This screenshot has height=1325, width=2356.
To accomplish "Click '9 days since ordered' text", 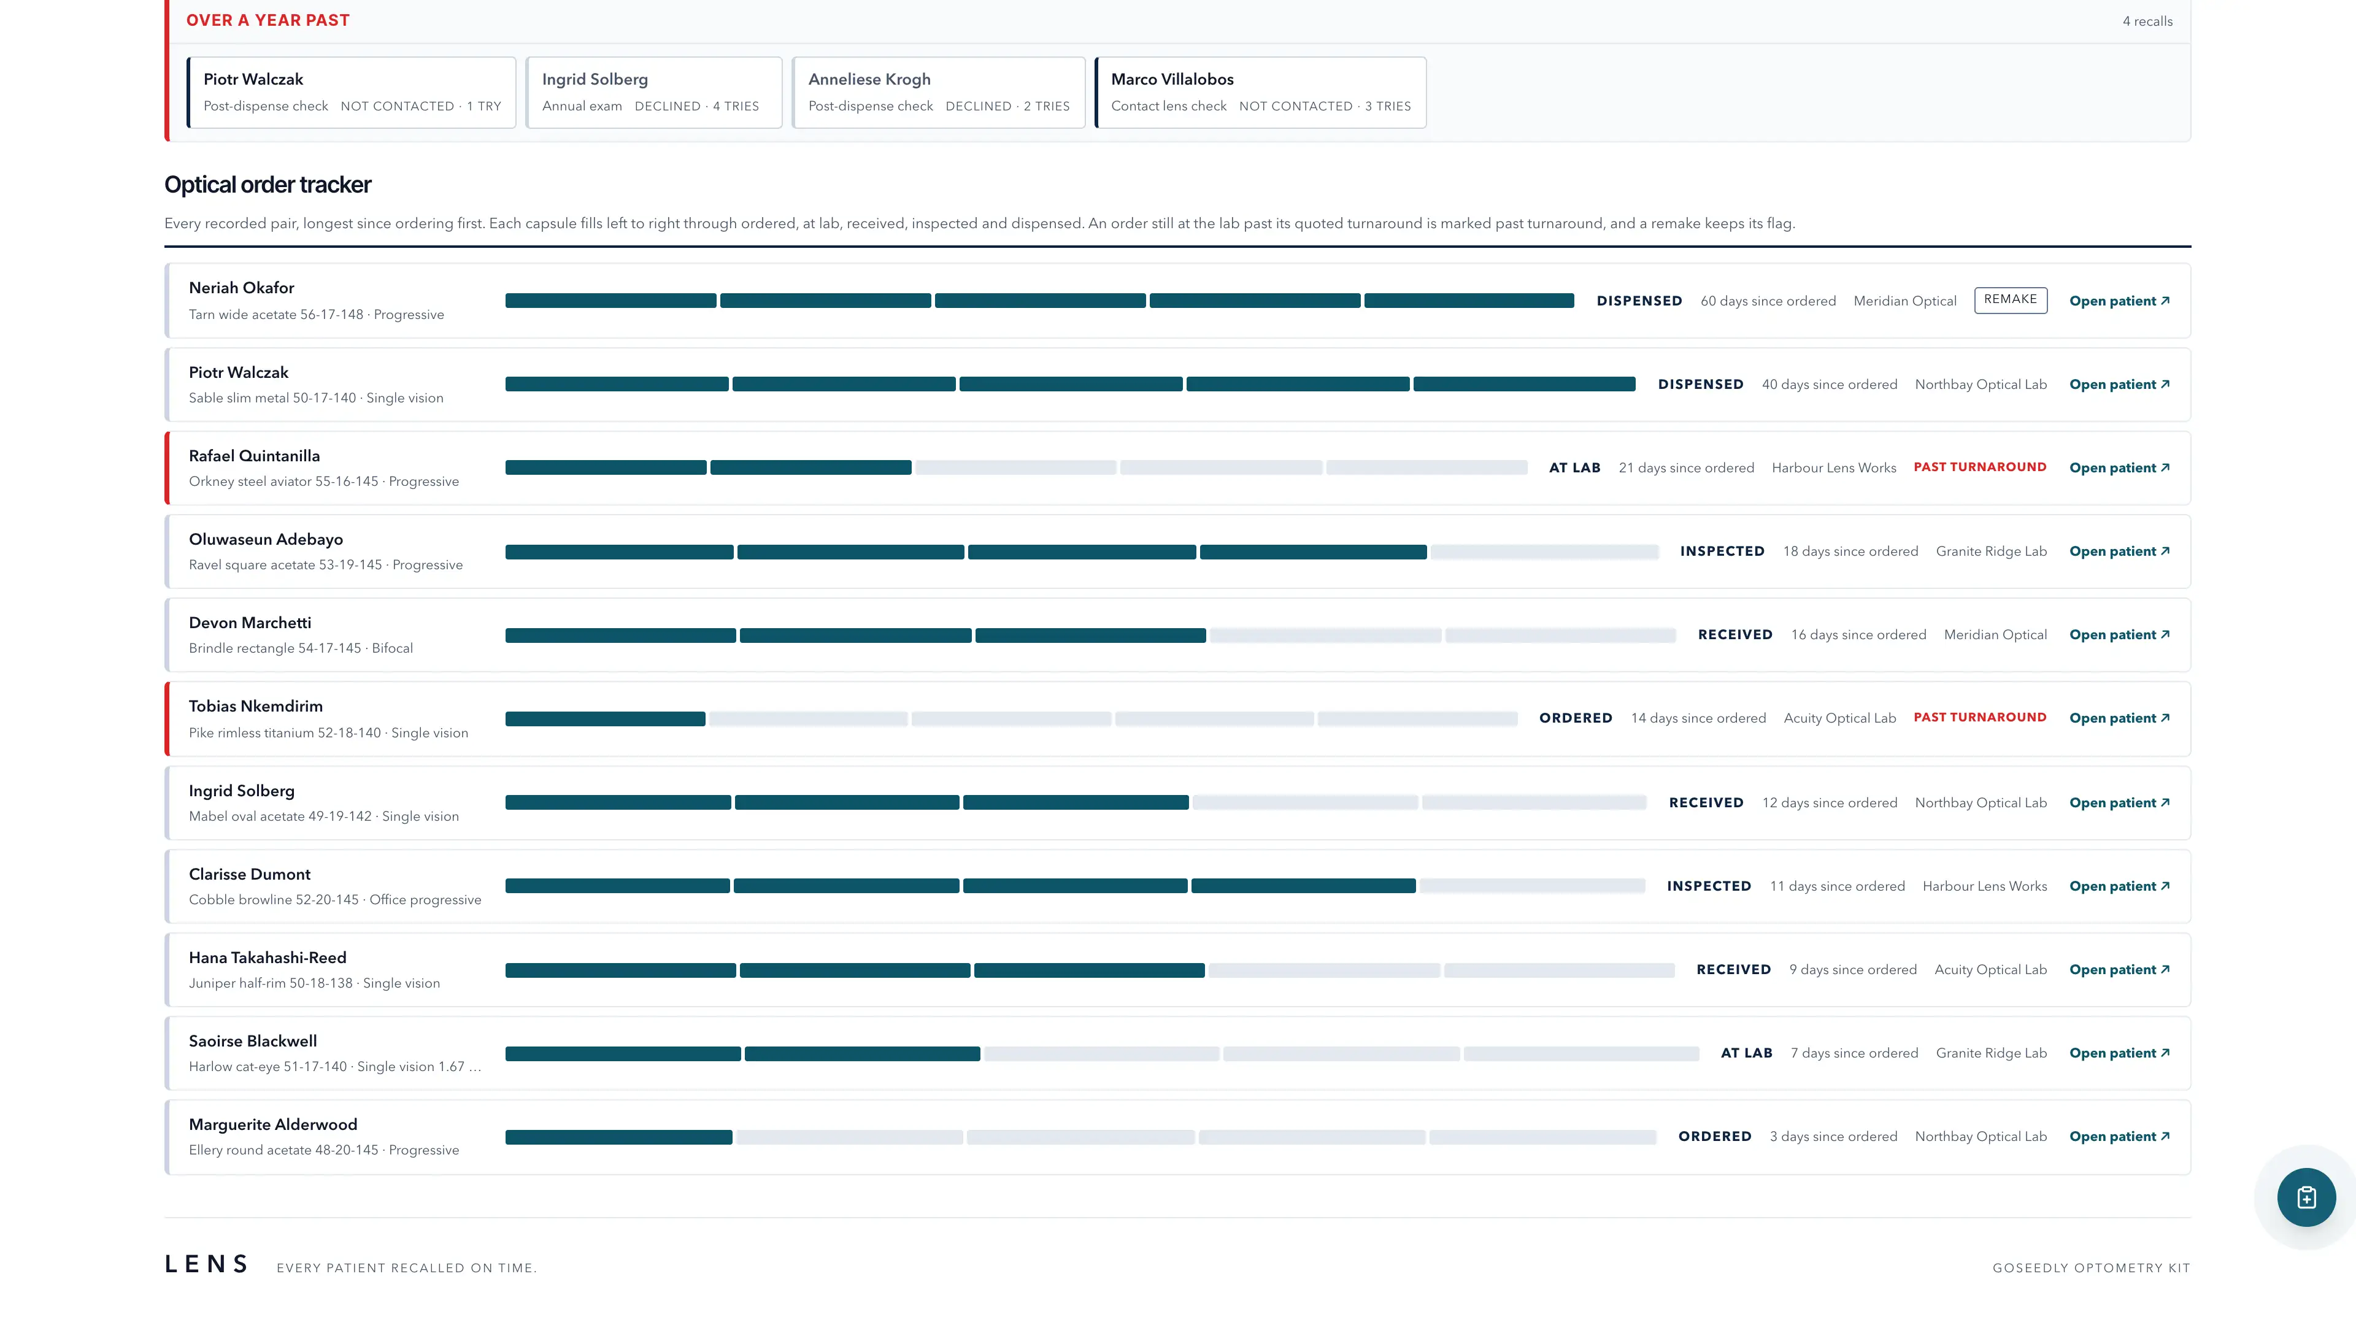I will [x=1853, y=969].
